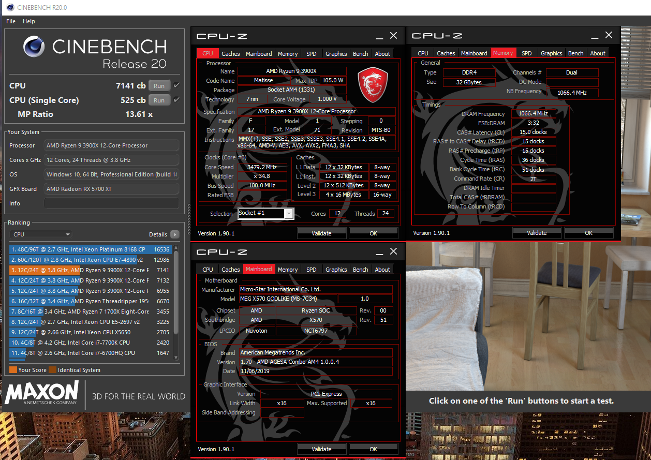Select Ryzen Threadripper ranking row
Image resolution: width=651 pixels, height=460 pixels.
[90, 301]
